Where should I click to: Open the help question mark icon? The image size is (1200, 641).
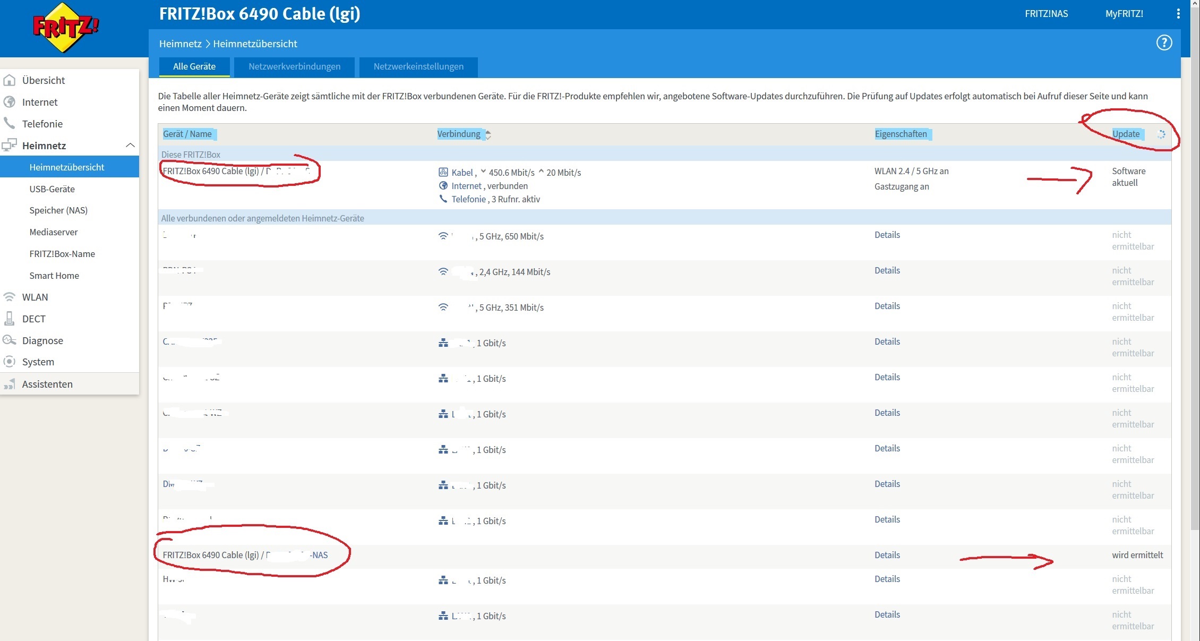(x=1164, y=43)
